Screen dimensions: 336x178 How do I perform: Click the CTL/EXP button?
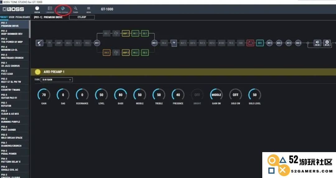[x=82, y=17]
